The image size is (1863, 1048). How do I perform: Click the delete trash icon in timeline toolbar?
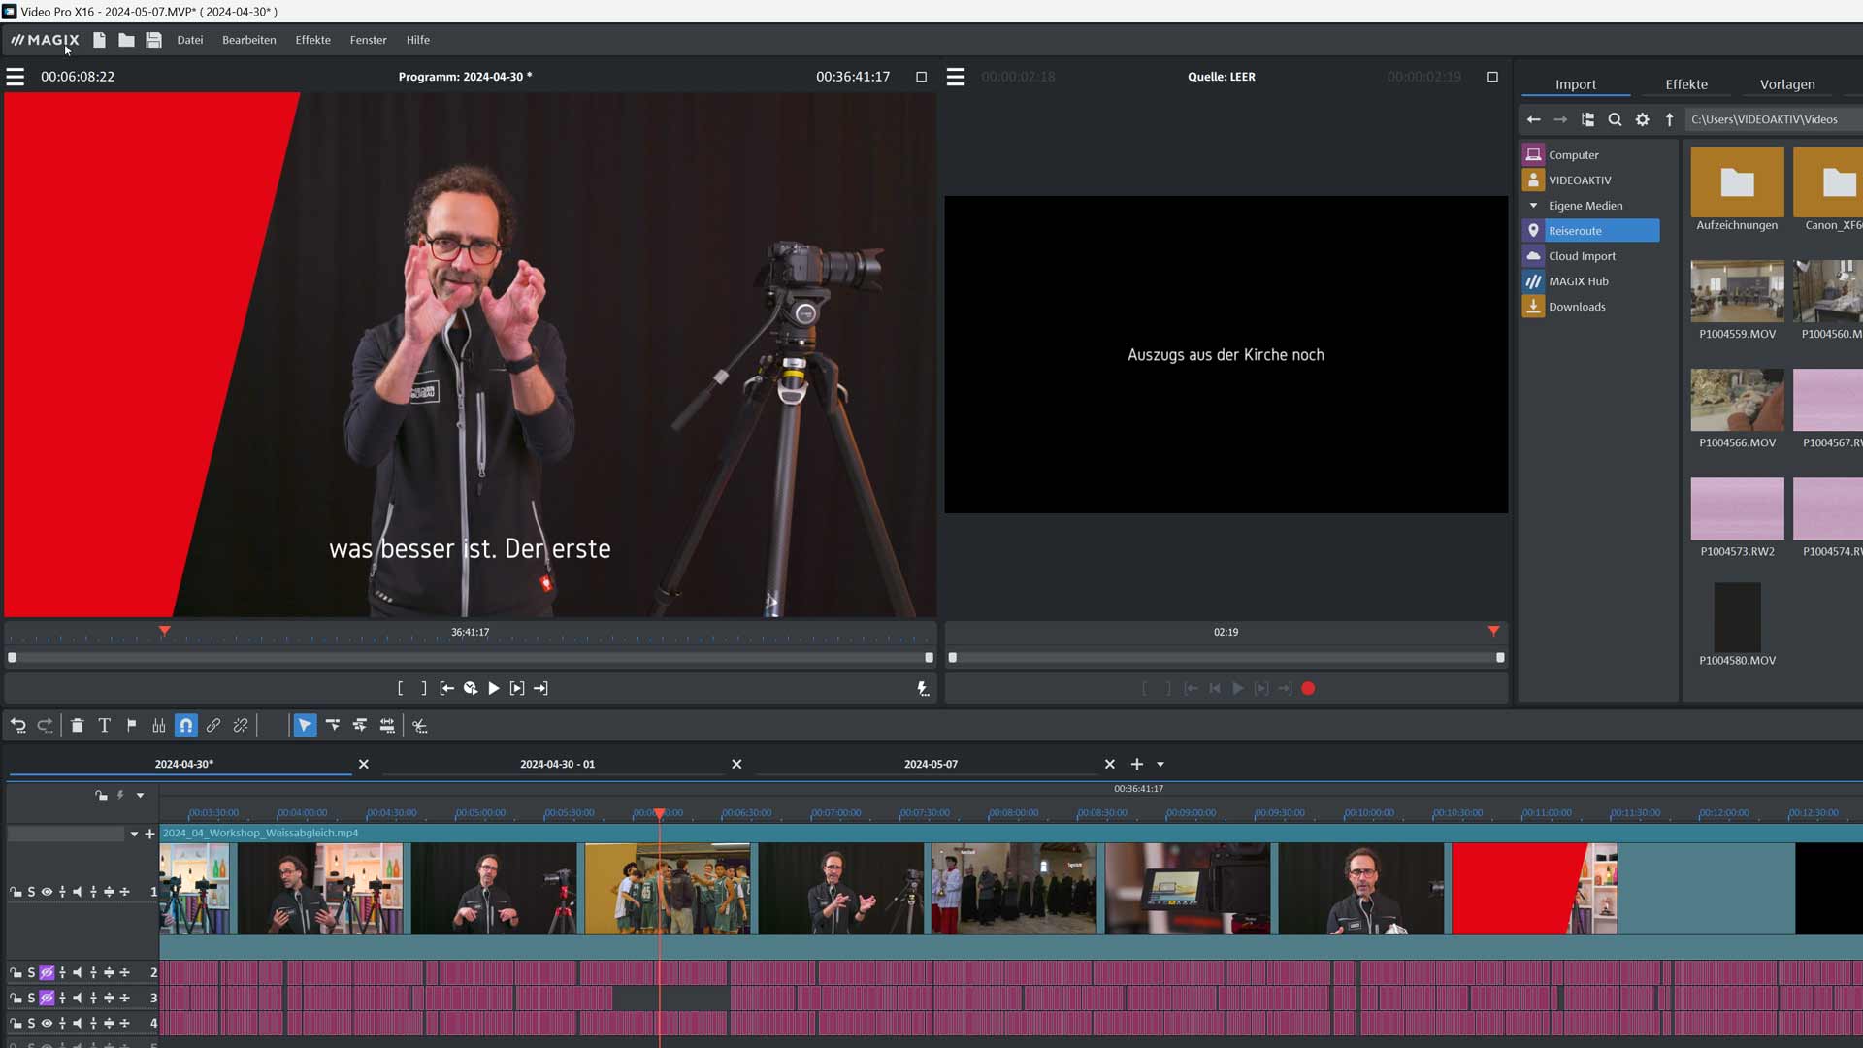click(x=77, y=726)
